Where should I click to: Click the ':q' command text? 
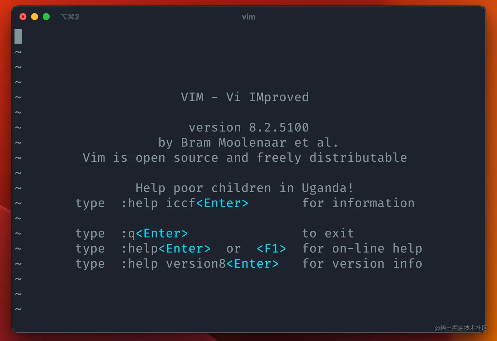click(128, 233)
